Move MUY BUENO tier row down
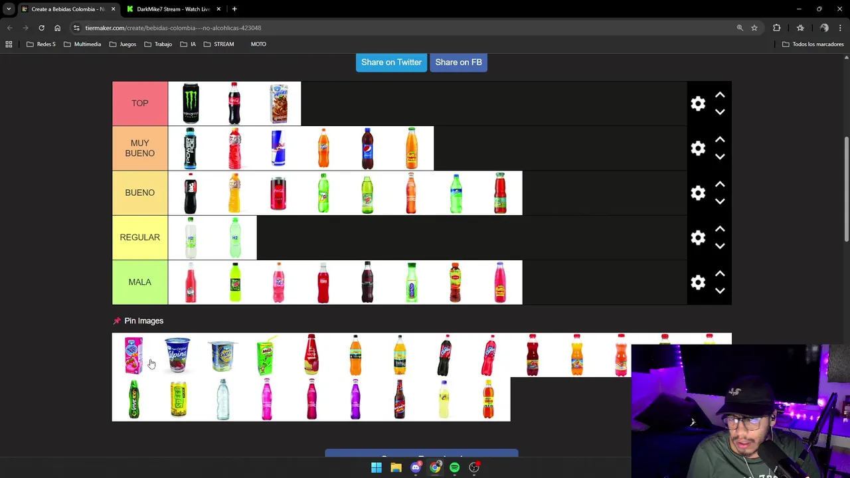Screen dimensions: 850x478 point(720,156)
